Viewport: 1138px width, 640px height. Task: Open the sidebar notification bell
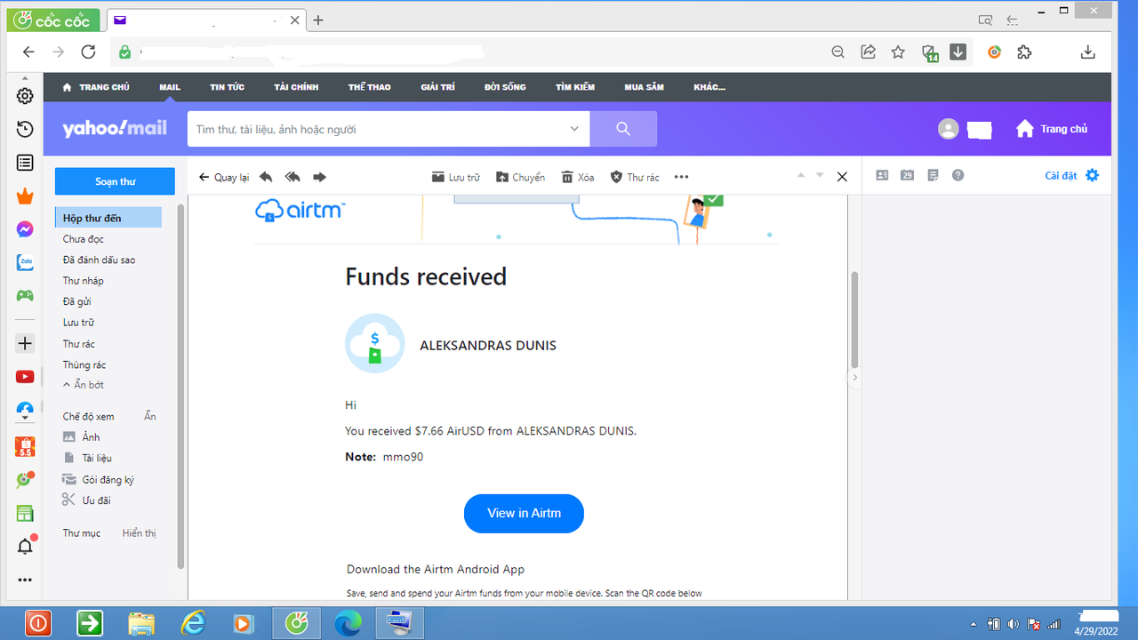point(25,546)
